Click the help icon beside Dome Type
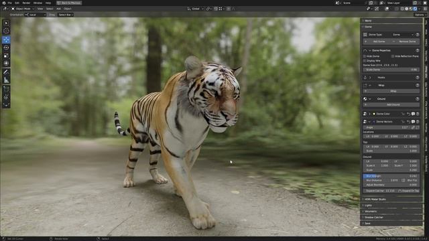429x241 pixels. 417,35
